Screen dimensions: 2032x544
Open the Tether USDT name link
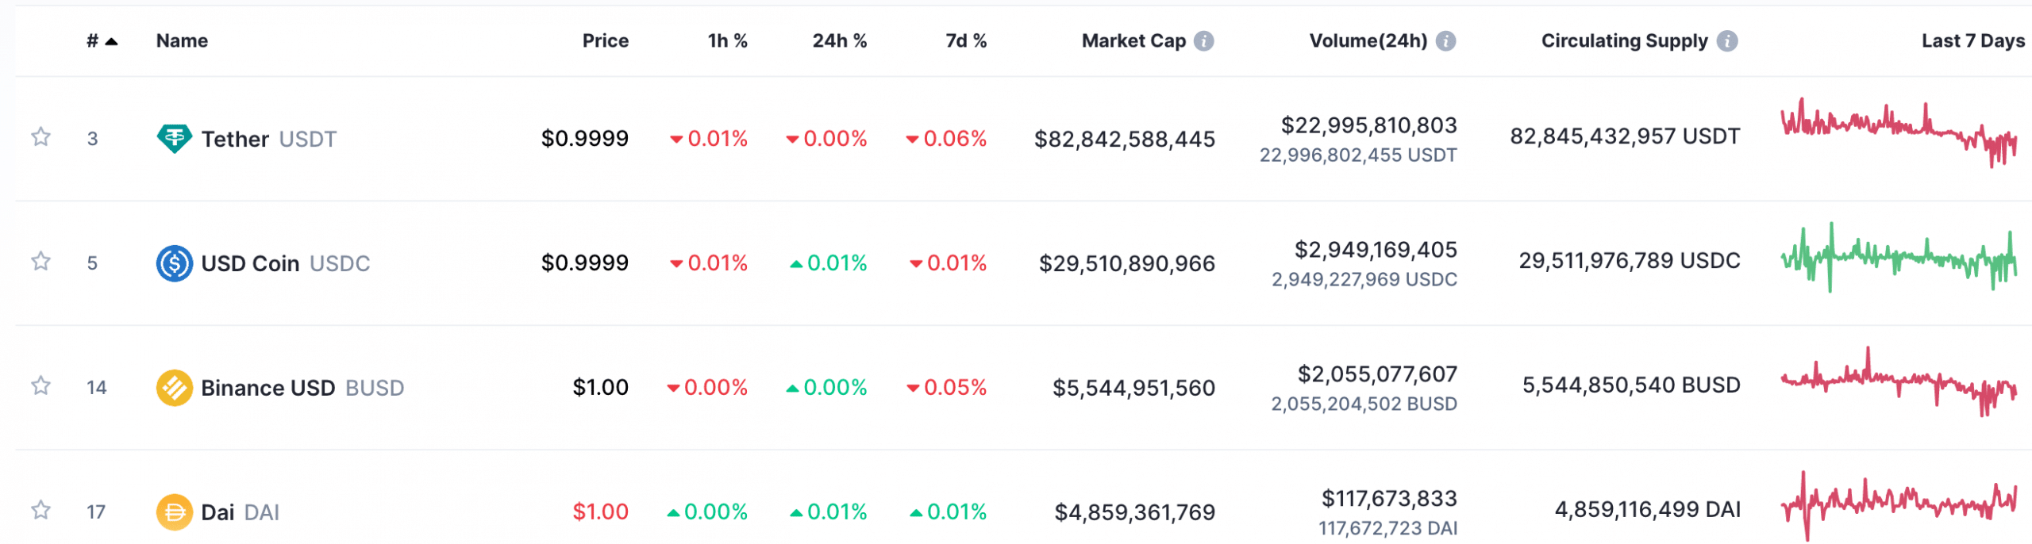coord(268,140)
